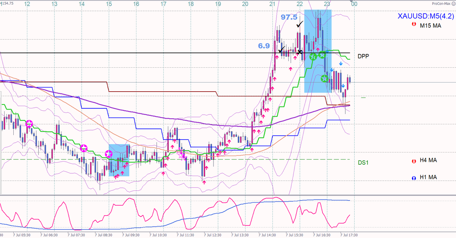Click the ProCon-Max indicator name
Image resolution: width=456 pixels, height=238 pixels.
click(x=441, y=3)
